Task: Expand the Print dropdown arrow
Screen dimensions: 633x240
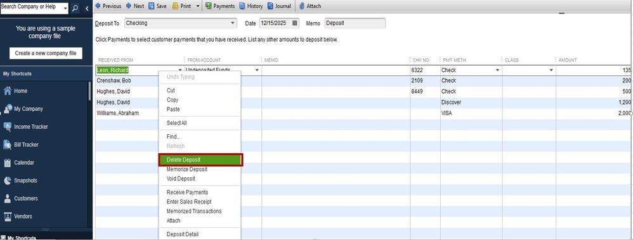Action: [x=197, y=6]
